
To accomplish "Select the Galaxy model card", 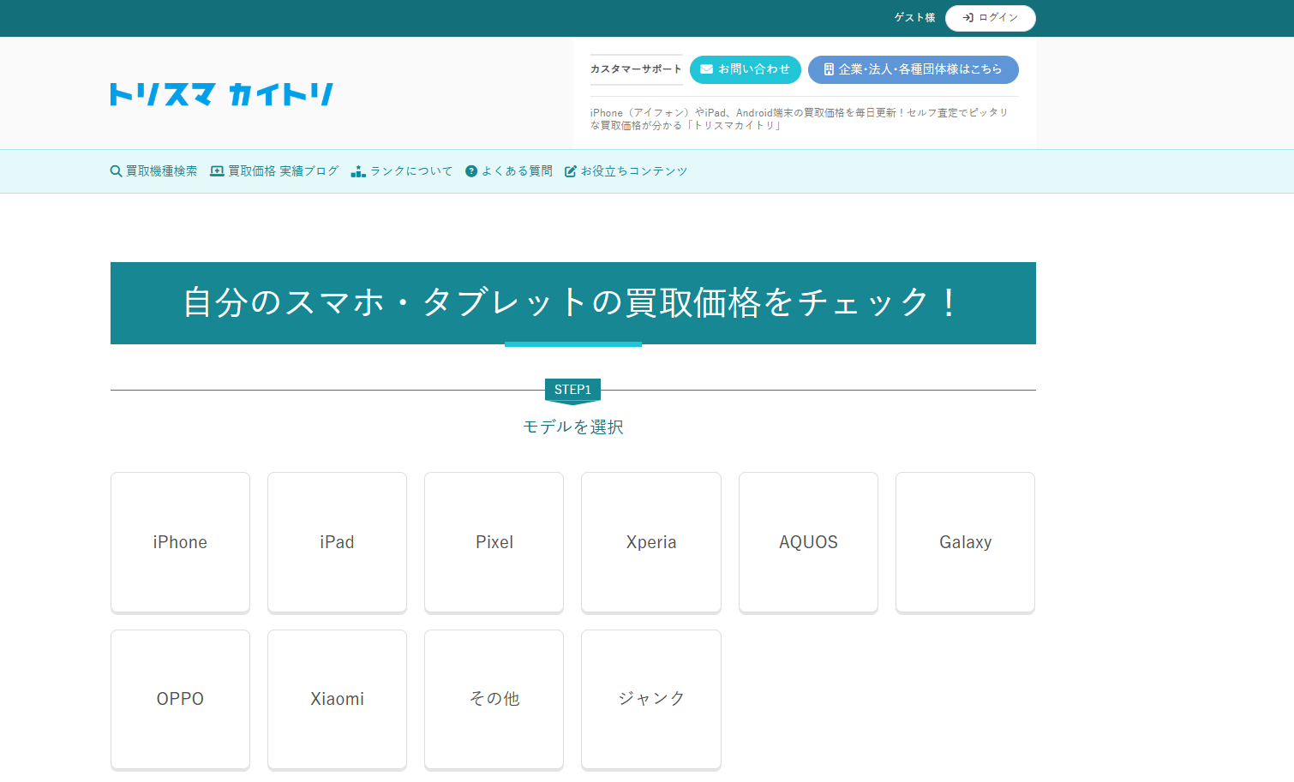I will coord(965,542).
